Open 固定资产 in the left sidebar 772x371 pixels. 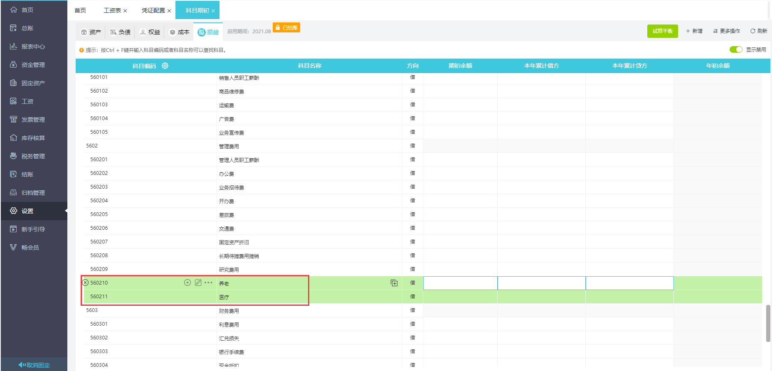coord(33,83)
